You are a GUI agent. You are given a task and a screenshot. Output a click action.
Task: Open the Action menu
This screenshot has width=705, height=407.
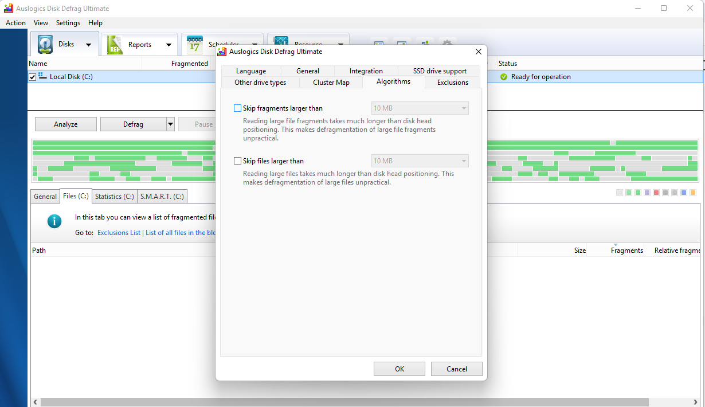coord(15,23)
